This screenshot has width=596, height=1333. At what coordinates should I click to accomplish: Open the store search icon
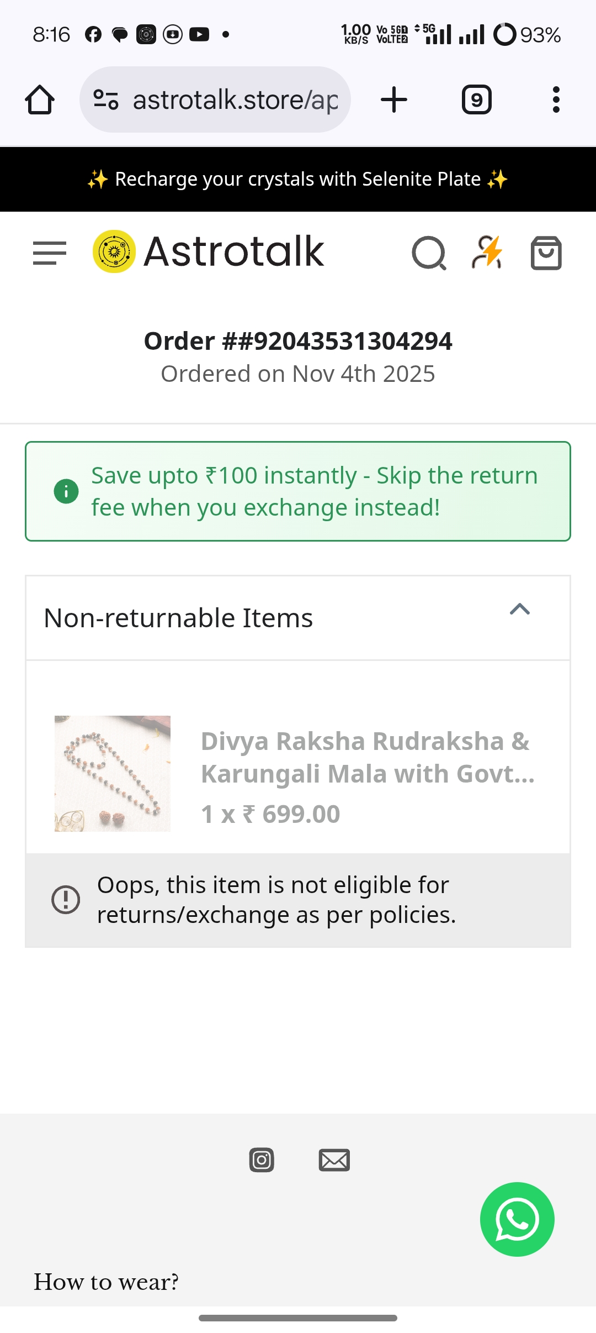click(x=429, y=253)
